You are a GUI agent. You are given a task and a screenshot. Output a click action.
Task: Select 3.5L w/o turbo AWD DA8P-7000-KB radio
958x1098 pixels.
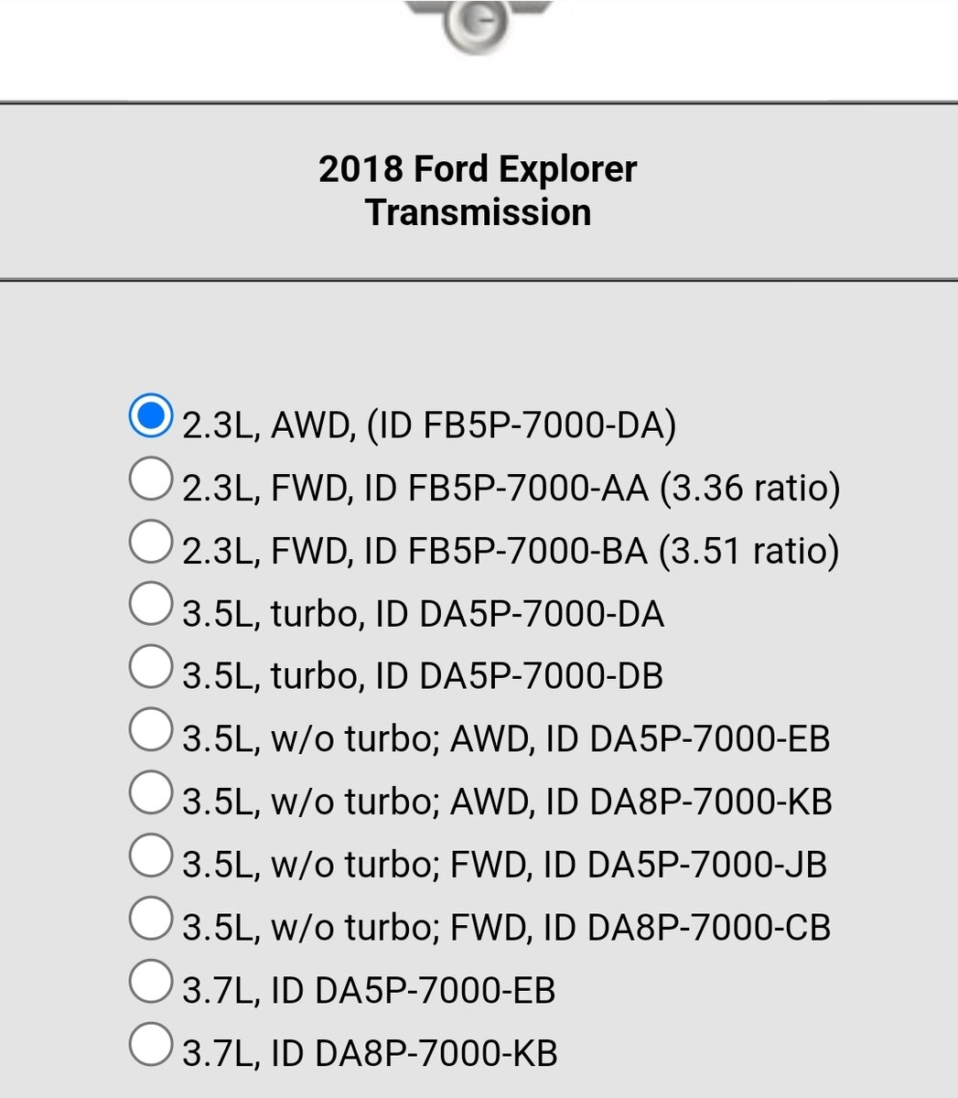[x=150, y=791]
